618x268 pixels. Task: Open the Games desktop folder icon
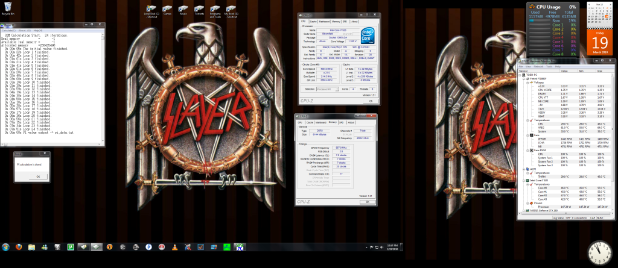coord(167,10)
